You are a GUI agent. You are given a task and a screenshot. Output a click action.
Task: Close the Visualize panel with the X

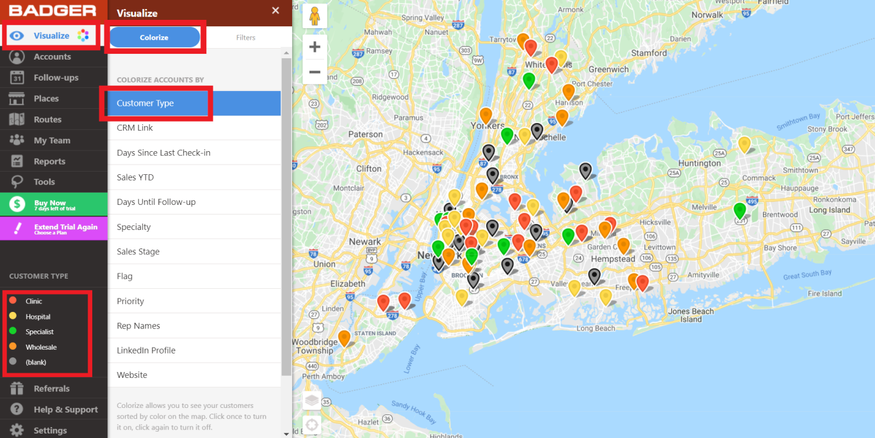275,10
